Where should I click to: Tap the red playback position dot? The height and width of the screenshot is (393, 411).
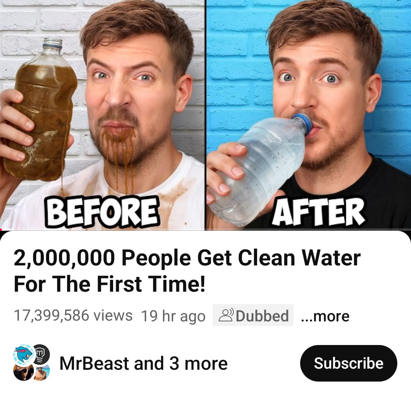click(1, 230)
